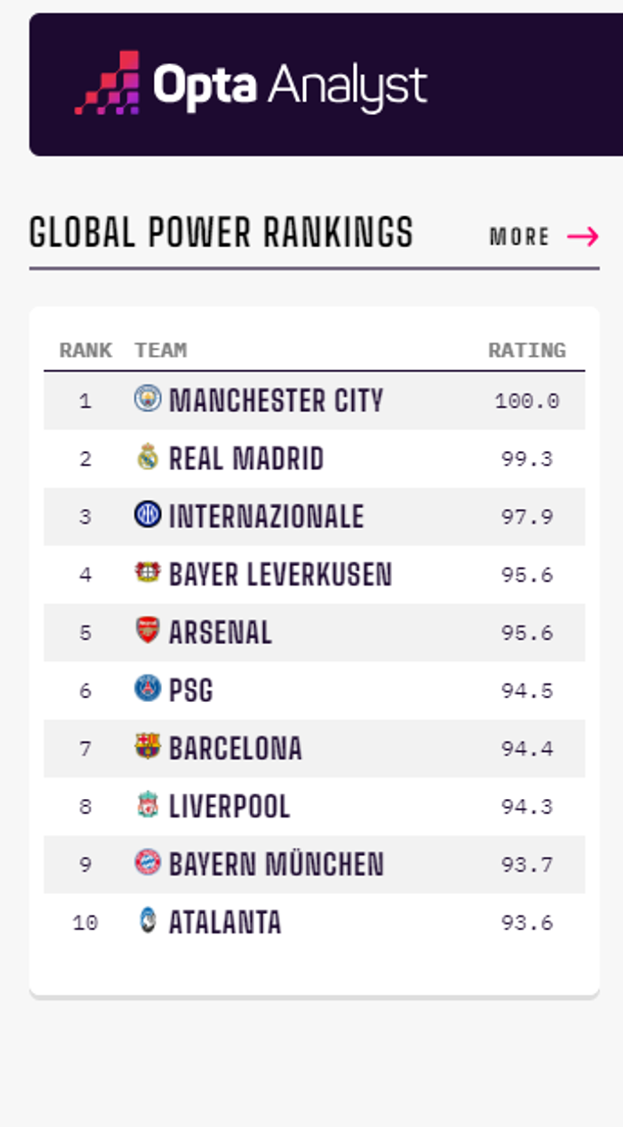The width and height of the screenshot is (623, 1127).
Task: Open the Manchester City team name
Action: coord(276,401)
